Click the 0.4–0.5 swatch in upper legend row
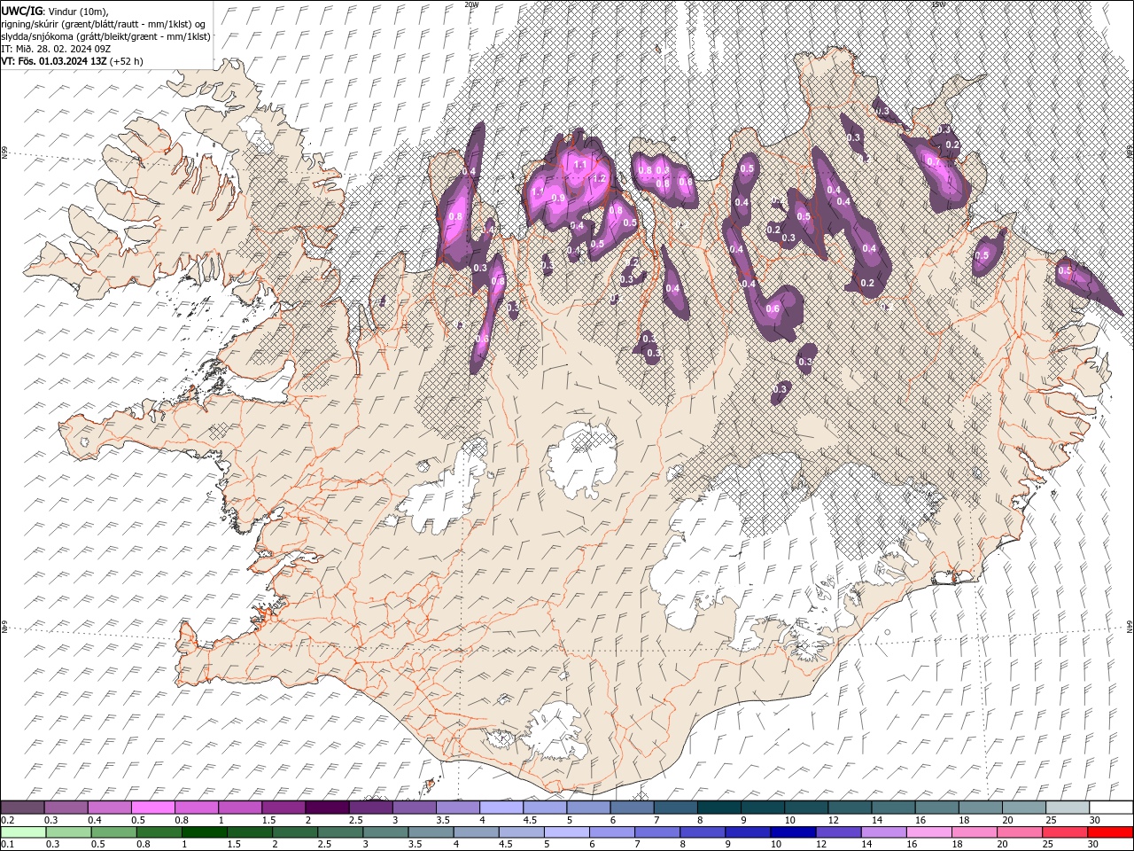Viewport: 1134px width, 851px height. click(x=110, y=807)
